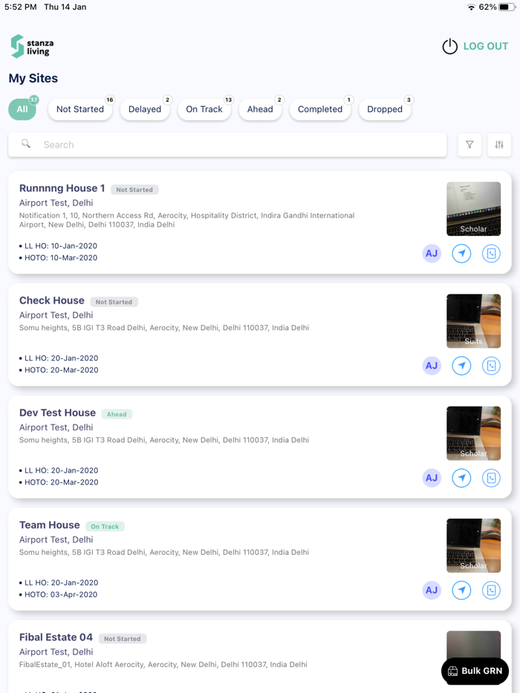
Task: Tap AJ avatar on Runnnng House 1
Action: pos(432,254)
